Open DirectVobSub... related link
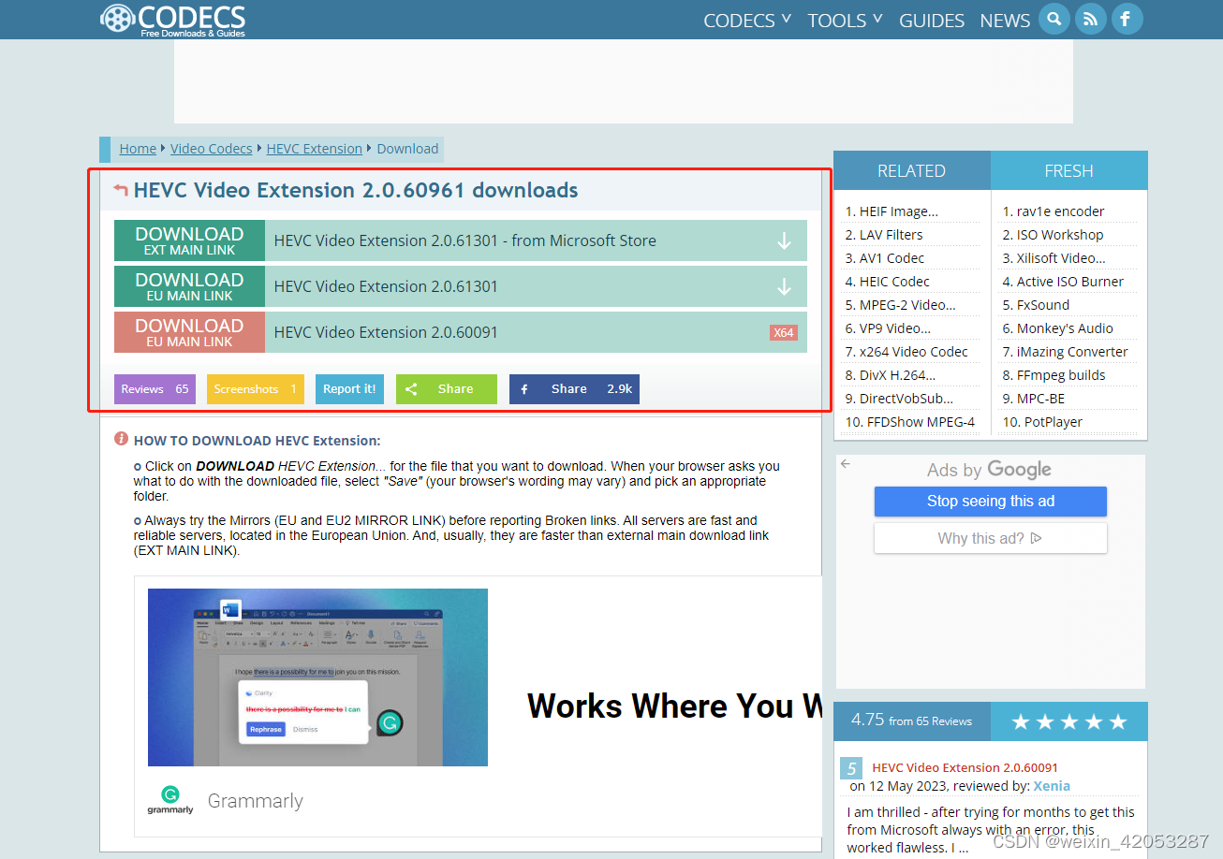 906,399
